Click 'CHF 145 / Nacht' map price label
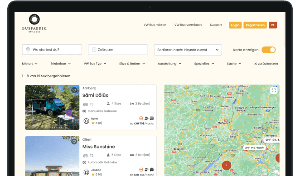The width and height of the screenshot is (300, 176). (x=255, y=148)
